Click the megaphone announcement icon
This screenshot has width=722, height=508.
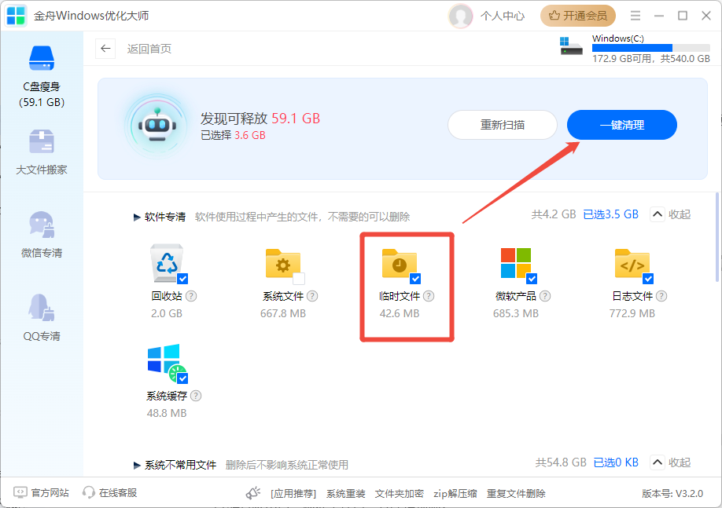pyautogui.click(x=253, y=493)
